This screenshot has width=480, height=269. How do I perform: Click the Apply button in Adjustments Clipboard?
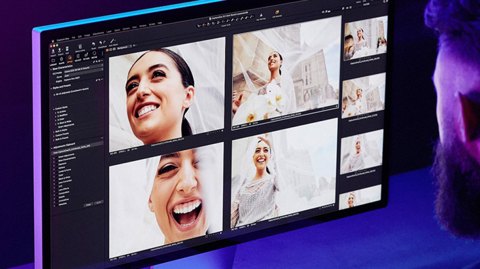[99, 202]
